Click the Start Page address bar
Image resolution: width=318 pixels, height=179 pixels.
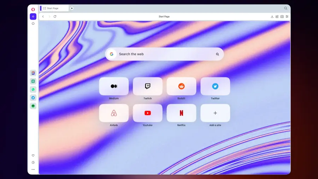[x=164, y=17]
